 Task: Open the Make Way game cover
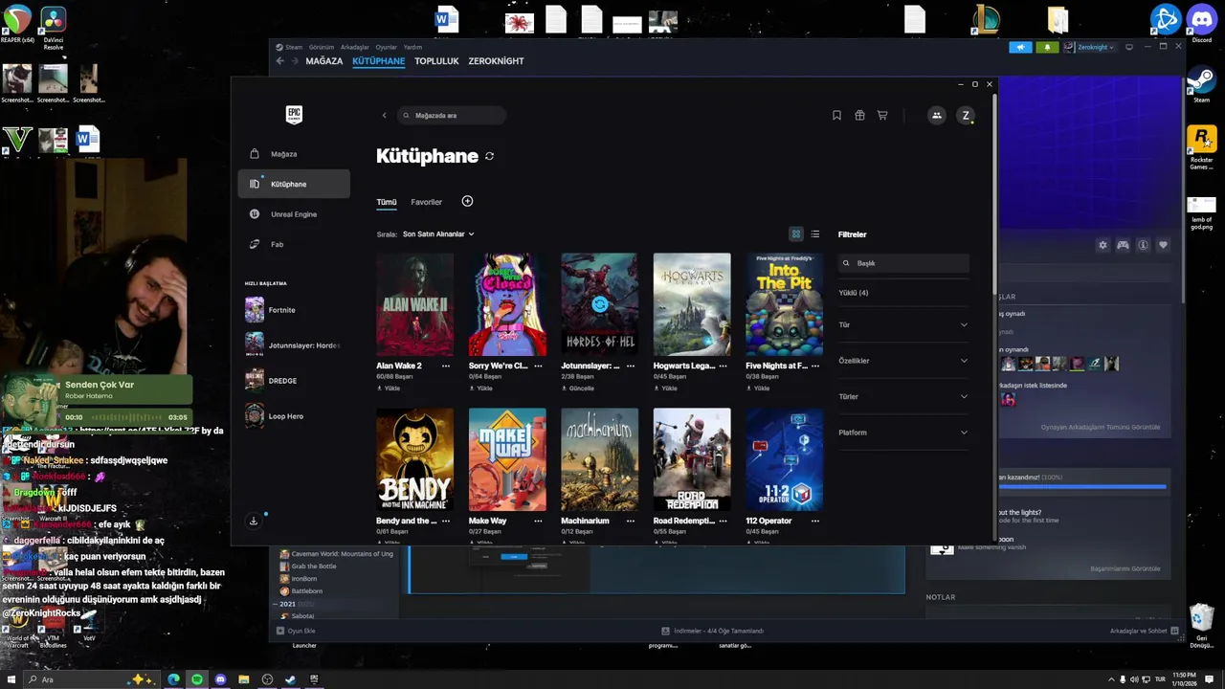(507, 460)
